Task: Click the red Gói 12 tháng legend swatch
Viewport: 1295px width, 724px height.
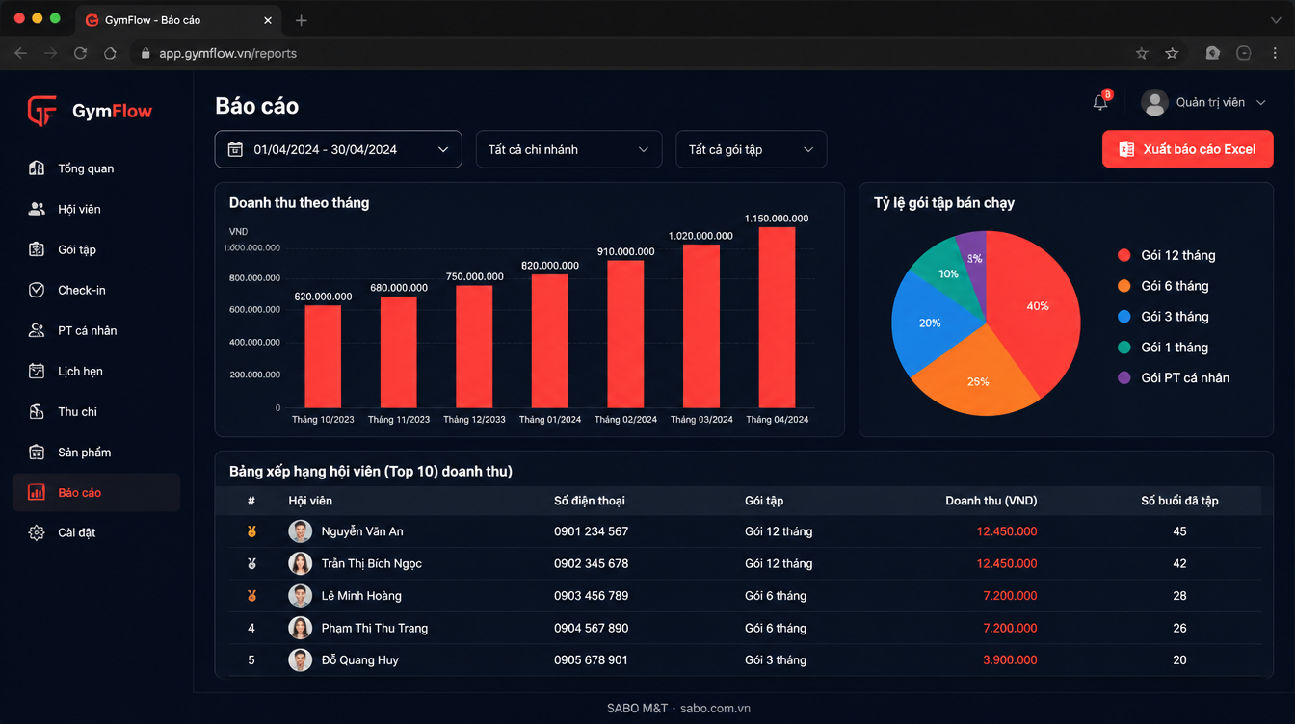Action: 1123,255
